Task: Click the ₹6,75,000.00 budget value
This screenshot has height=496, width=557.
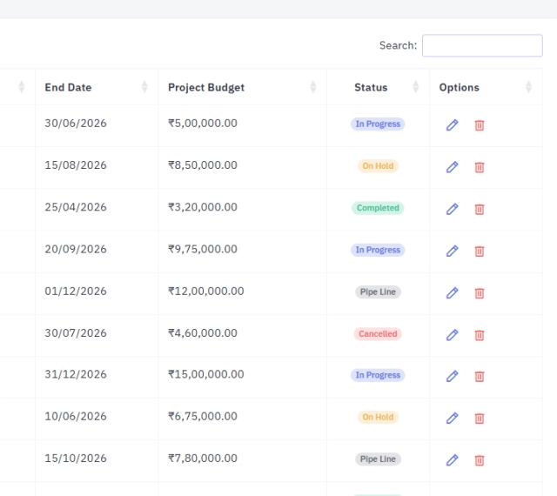Action: pos(203,416)
